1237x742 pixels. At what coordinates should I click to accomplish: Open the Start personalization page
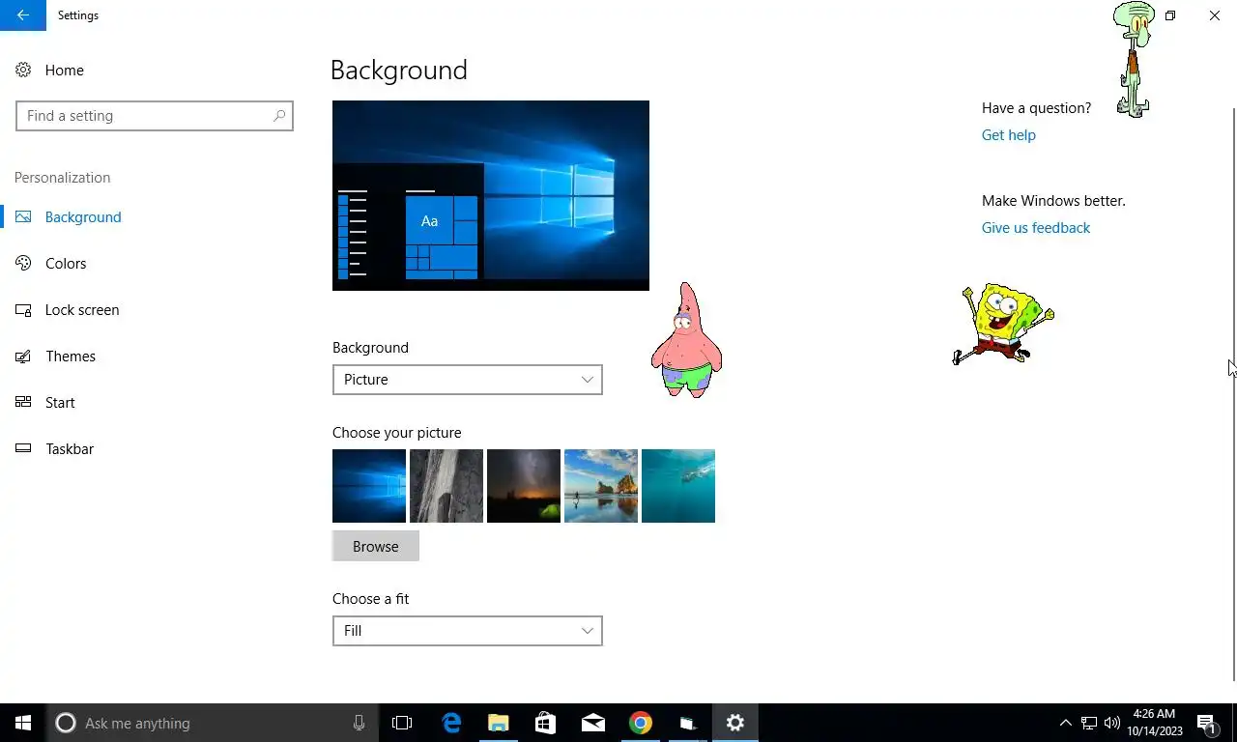coord(60,403)
